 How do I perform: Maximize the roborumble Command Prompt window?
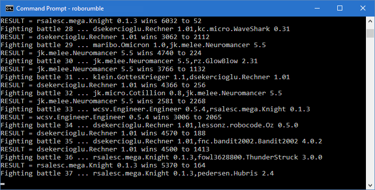(x=340, y=8)
